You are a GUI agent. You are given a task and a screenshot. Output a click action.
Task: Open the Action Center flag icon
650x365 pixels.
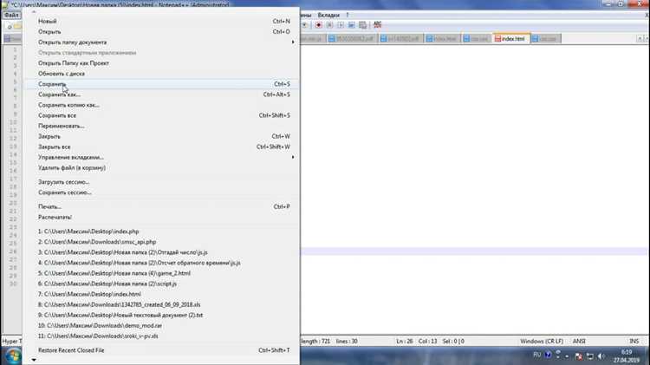click(x=579, y=355)
